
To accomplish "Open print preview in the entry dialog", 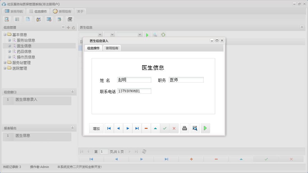I will [x=195, y=128].
